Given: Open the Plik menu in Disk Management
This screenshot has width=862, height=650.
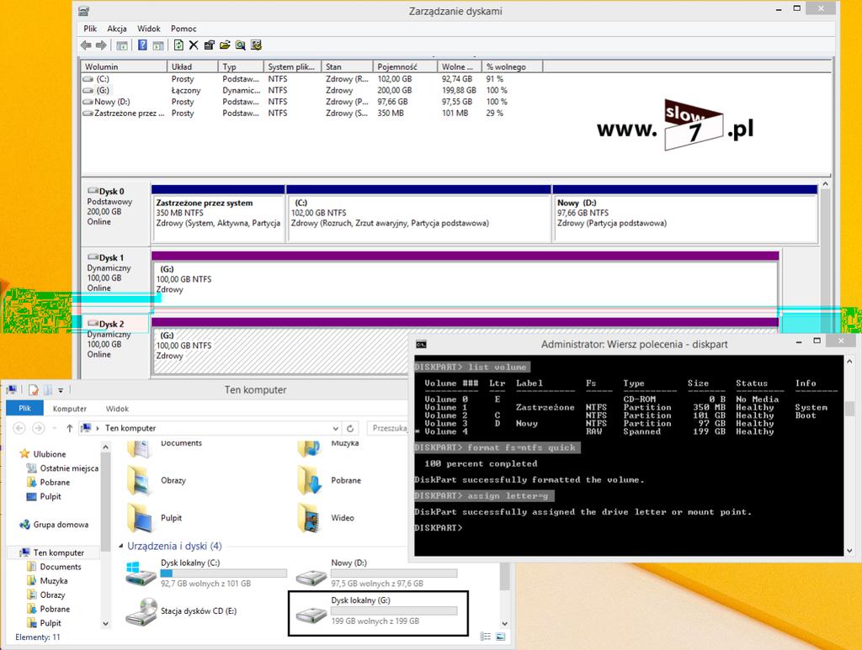Looking at the screenshot, I should click(90, 29).
